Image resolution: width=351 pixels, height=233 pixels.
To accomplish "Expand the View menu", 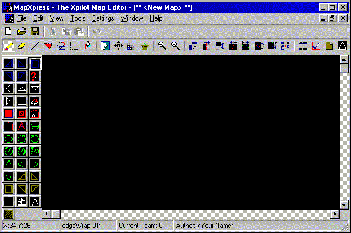I will [57, 18].
